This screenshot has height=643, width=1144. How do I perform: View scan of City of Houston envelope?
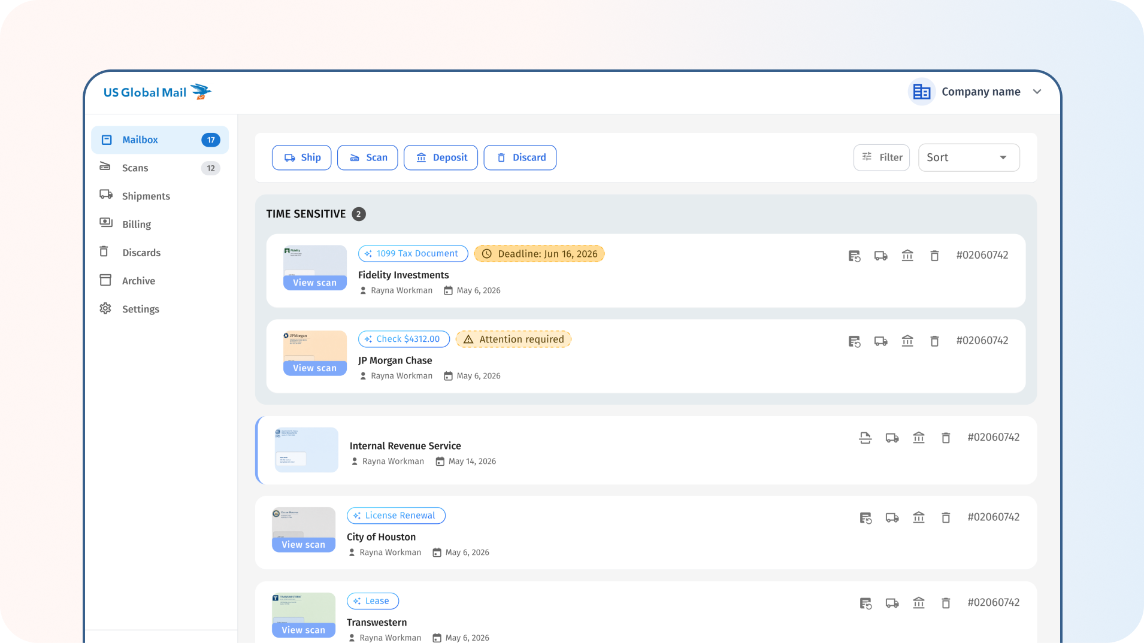click(x=304, y=545)
